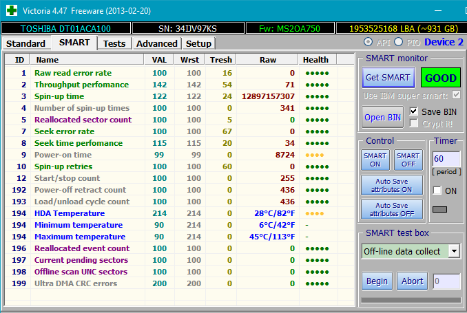The height and width of the screenshot is (313, 467).
Task: Click the green cross Victoria app icon
Action: click(11, 11)
